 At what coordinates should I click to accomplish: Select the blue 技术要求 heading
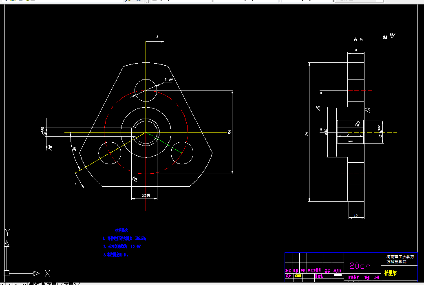[121, 230]
